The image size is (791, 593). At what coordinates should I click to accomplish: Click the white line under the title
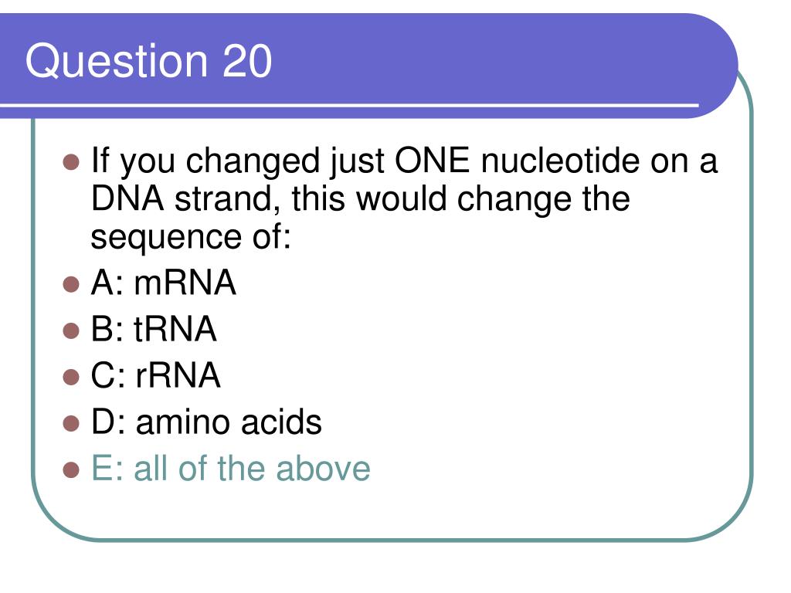[x=349, y=105]
